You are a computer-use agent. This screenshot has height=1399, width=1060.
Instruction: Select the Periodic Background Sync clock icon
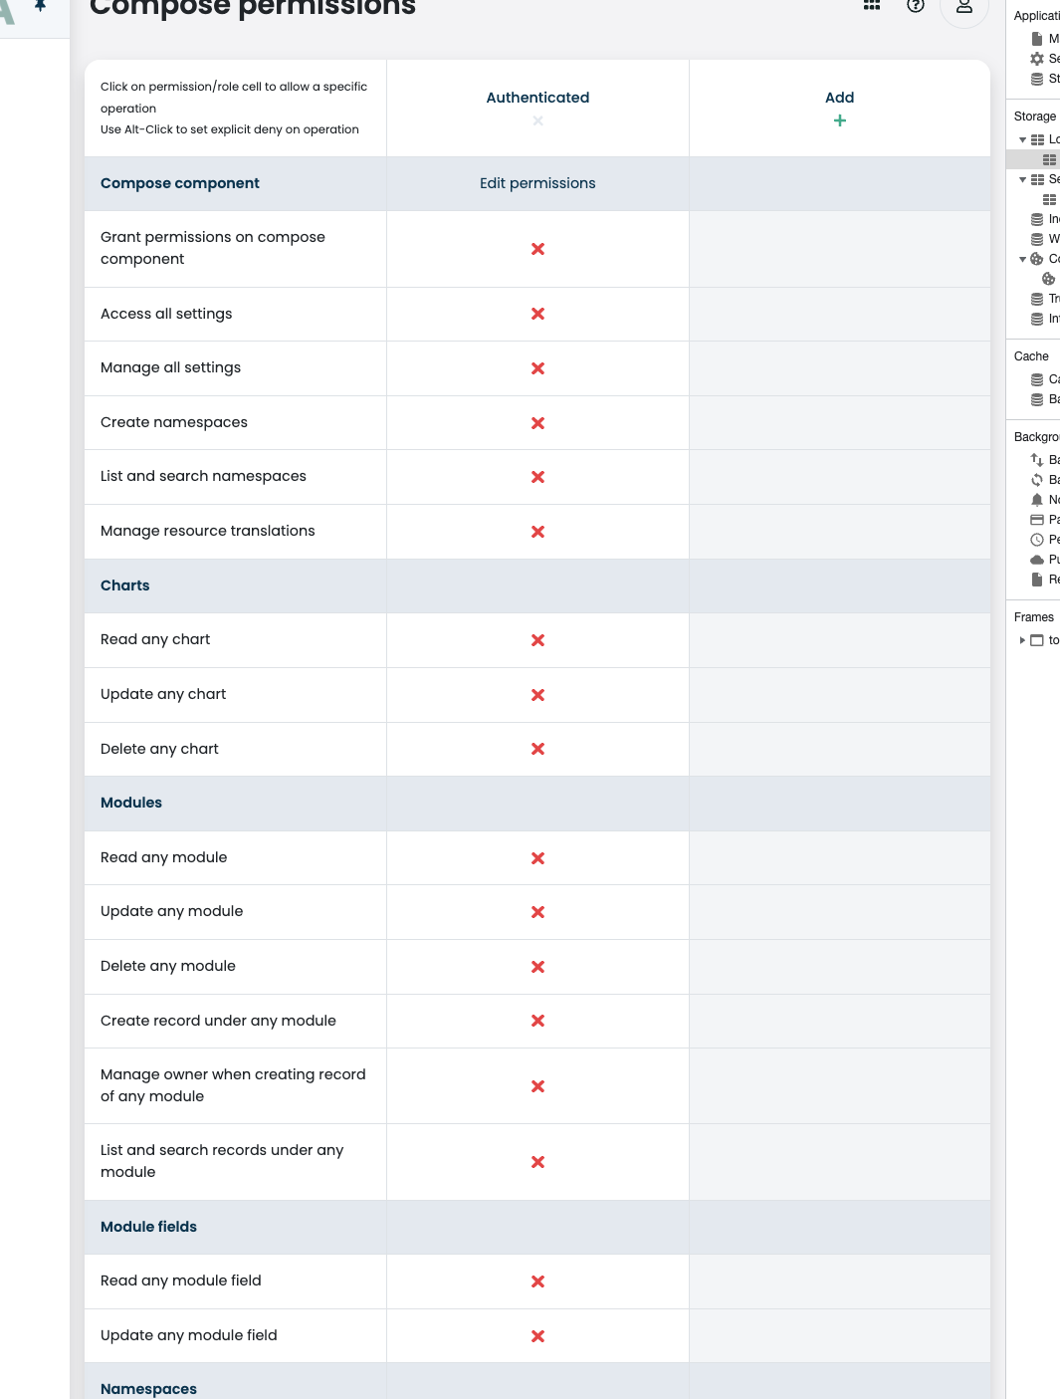pos(1038,539)
